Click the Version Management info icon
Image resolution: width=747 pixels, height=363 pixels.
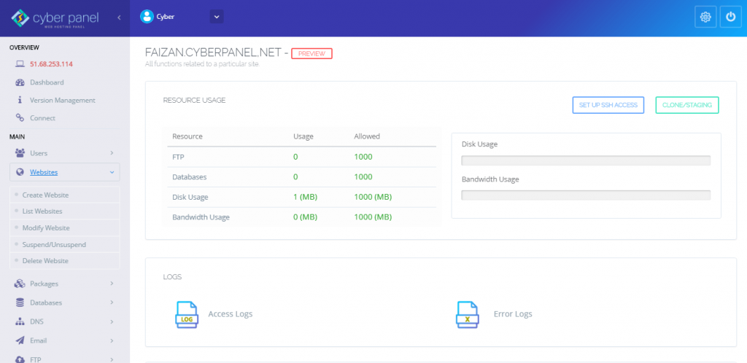click(20, 100)
